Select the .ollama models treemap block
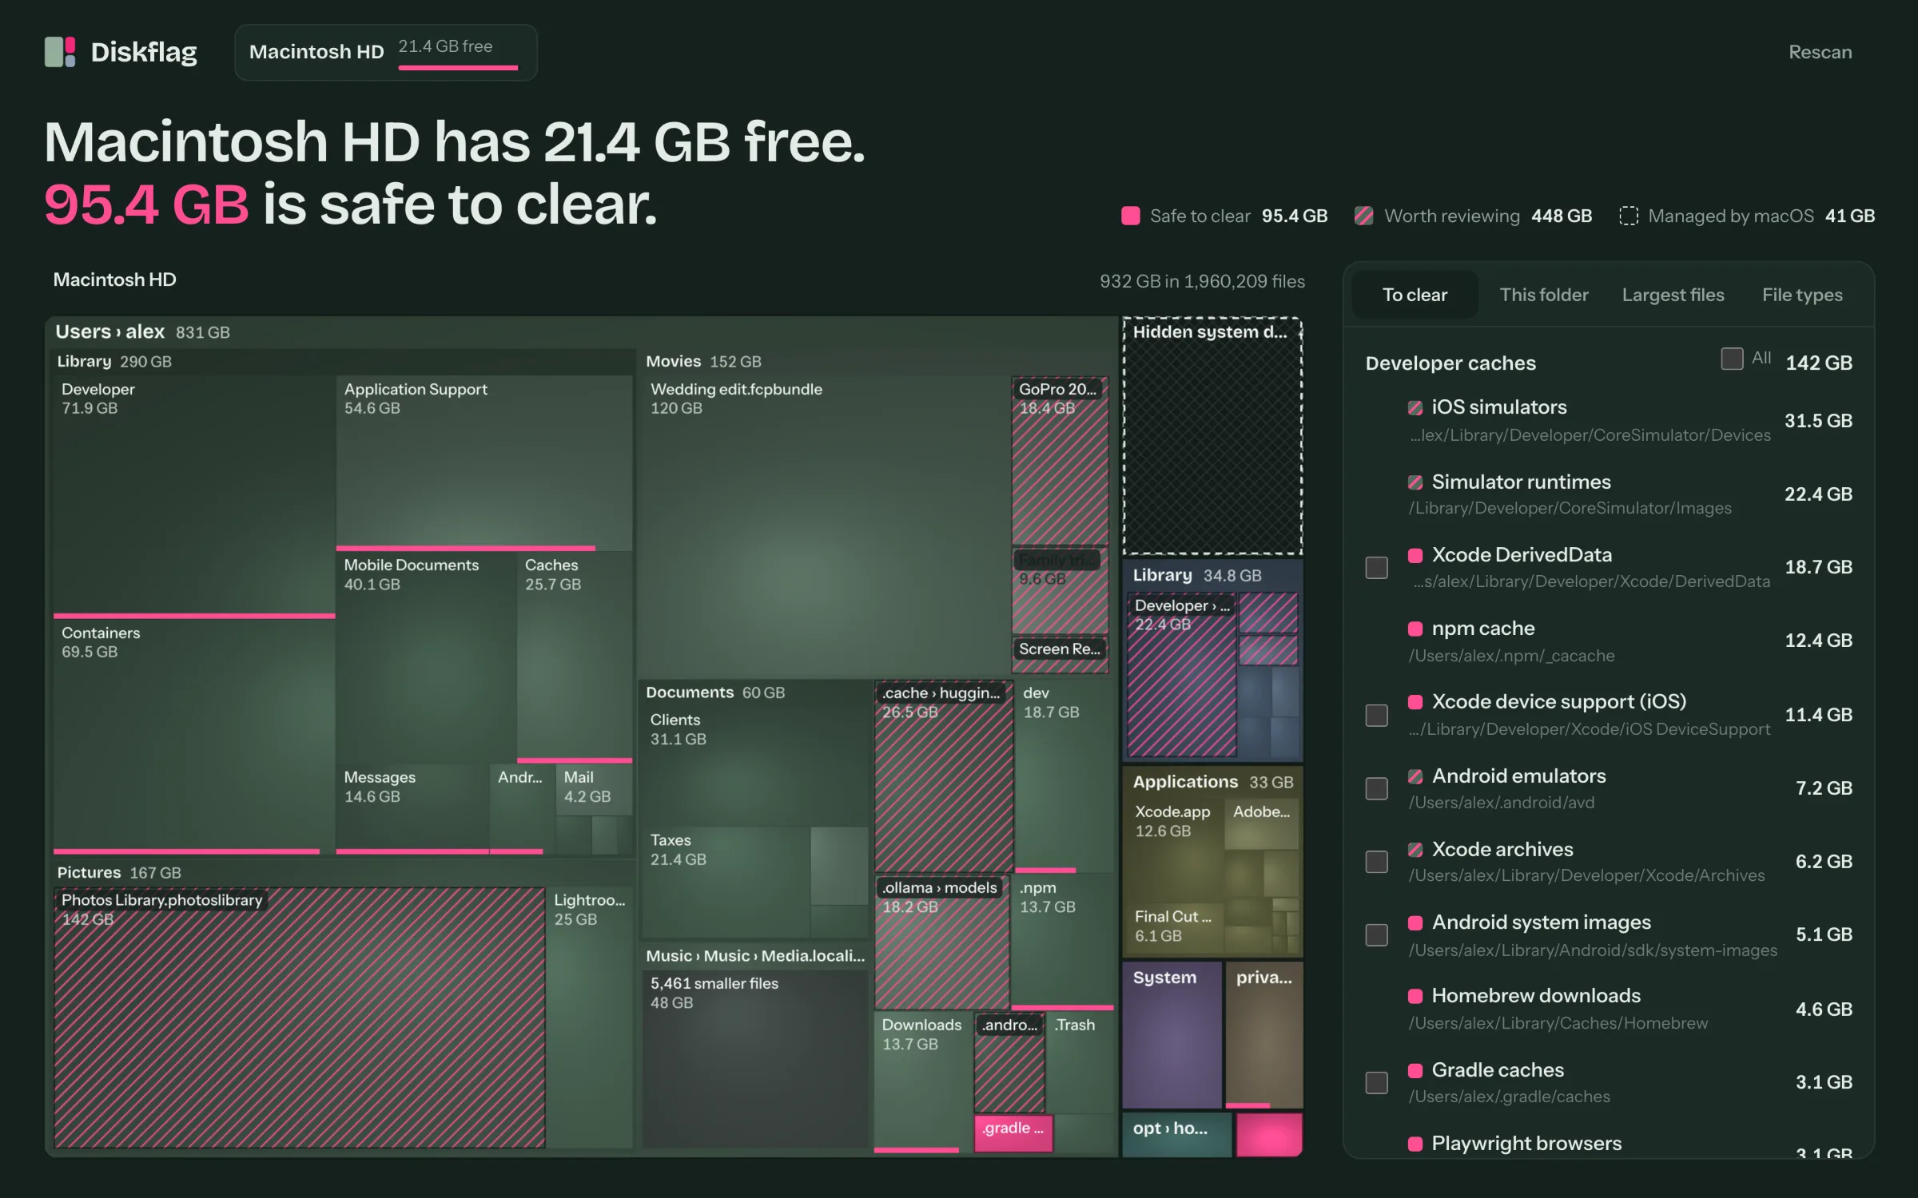1918x1198 pixels. coord(941,942)
